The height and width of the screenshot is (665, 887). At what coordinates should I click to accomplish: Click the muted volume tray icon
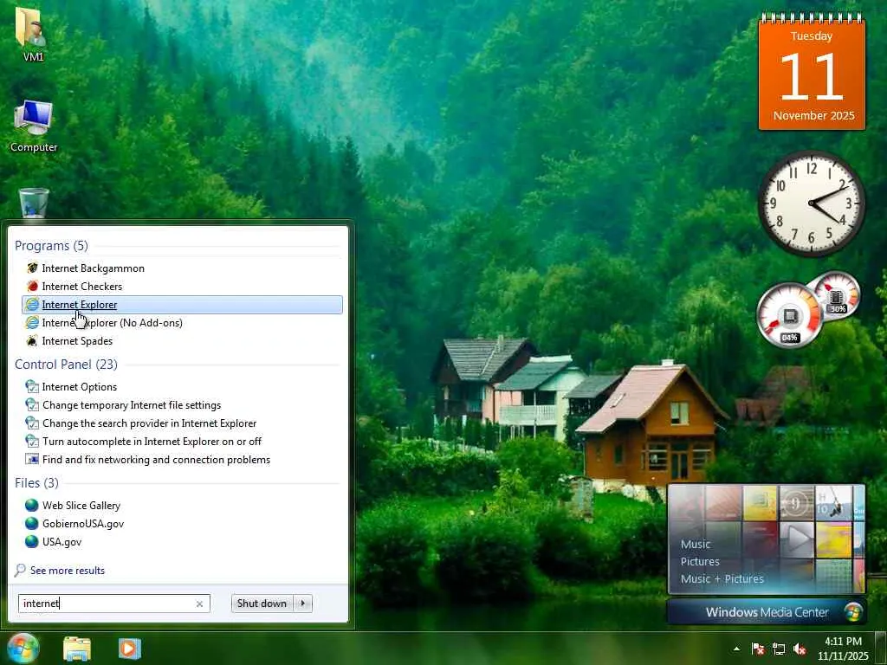[800, 649]
